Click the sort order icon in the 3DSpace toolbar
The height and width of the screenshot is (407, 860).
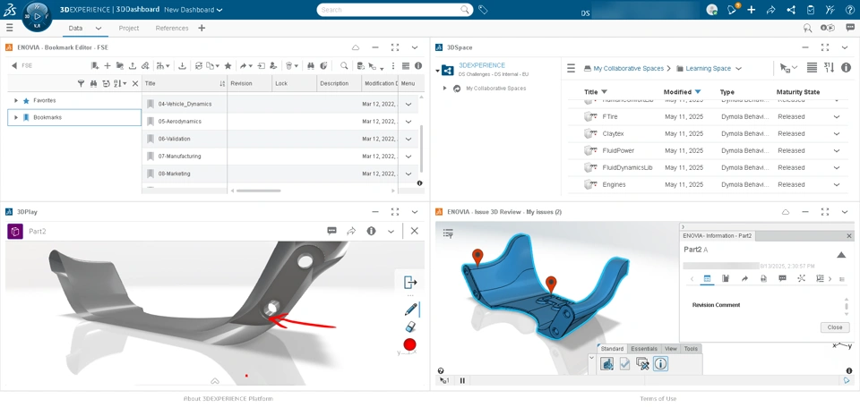[829, 68]
